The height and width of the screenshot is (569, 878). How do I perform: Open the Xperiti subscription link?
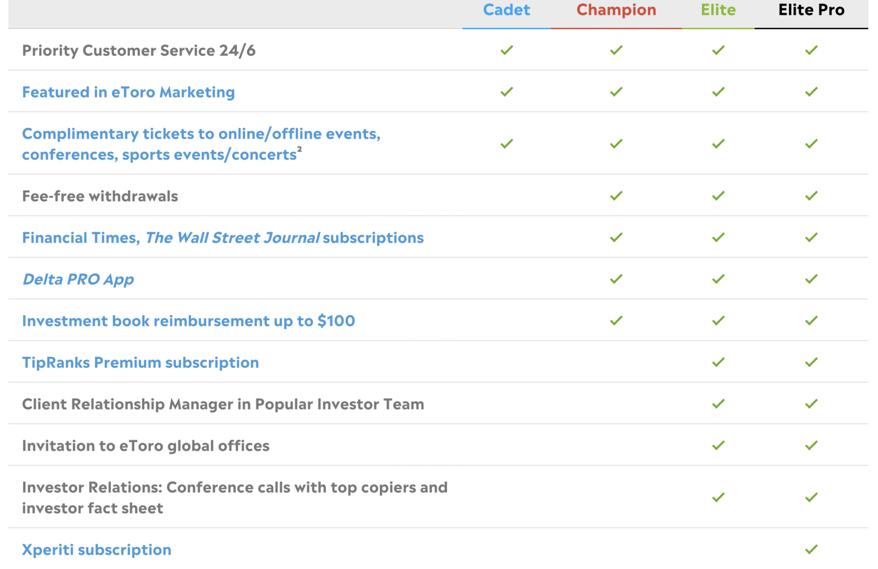coord(96,549)
